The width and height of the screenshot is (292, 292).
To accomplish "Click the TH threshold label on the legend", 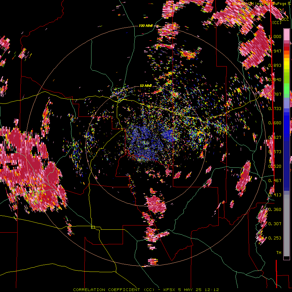I will [279, 253].
